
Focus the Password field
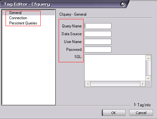pos(98,50)
